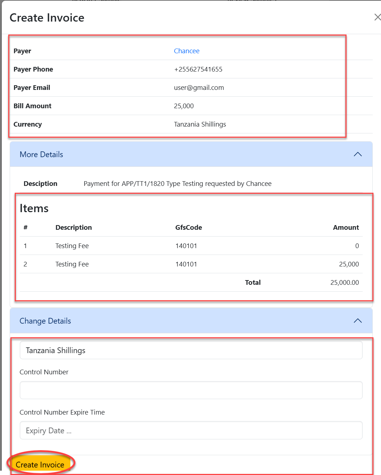The image size is (381, 475).
Task: Focus the Control Number input field
Action: tap(191, 390)
